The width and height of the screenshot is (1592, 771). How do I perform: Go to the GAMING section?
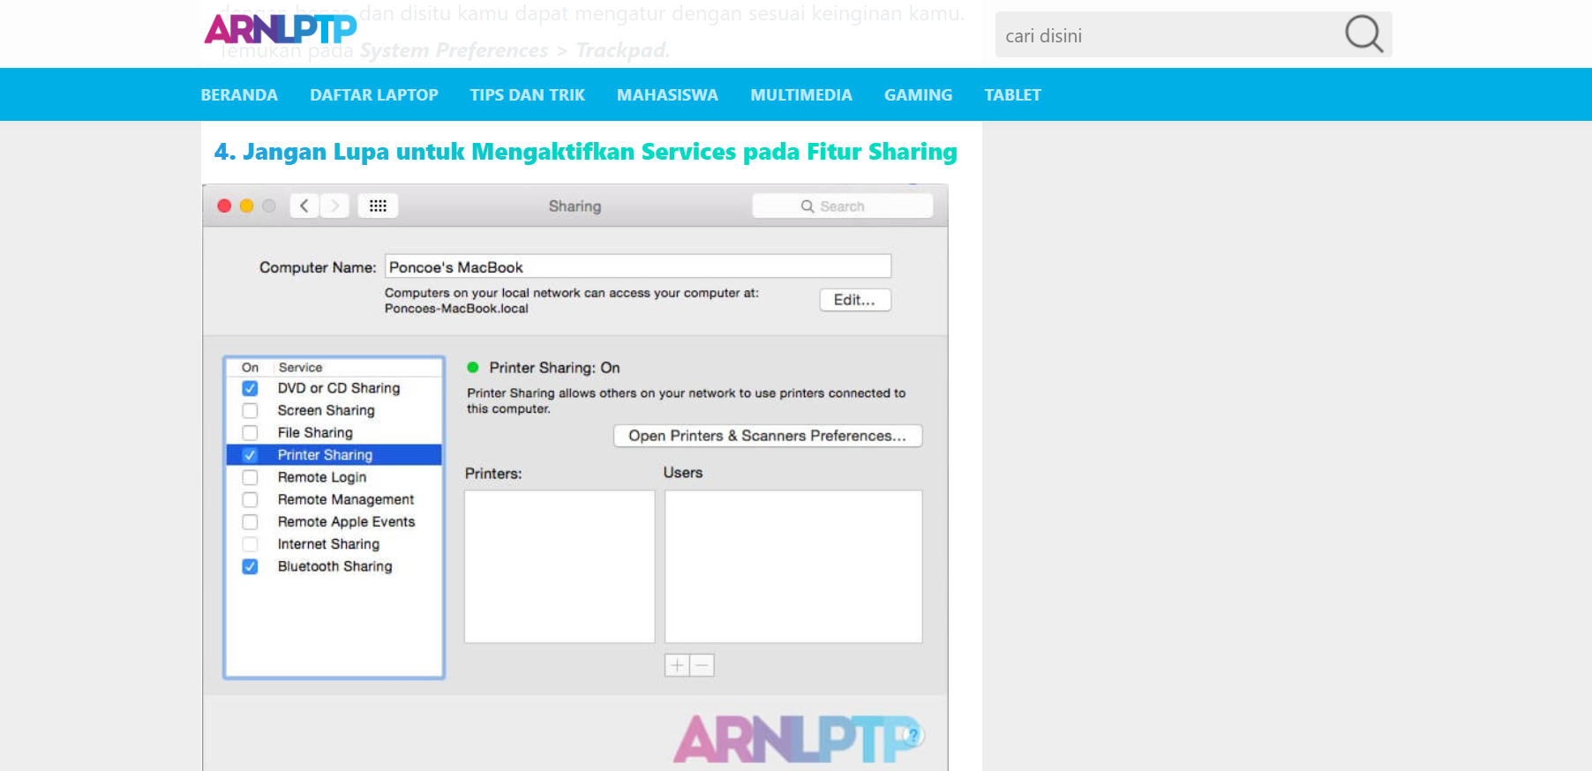(919, 94)
